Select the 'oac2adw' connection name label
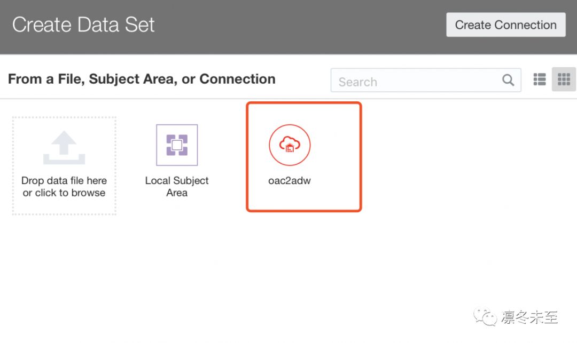Screen dimensions: 577x343 click(290, 180)
